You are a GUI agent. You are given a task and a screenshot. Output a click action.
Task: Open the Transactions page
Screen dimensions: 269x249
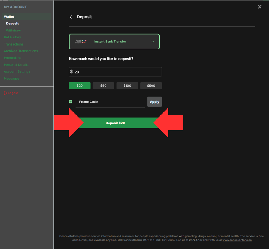pyautogui.click(x=14, y=44)
